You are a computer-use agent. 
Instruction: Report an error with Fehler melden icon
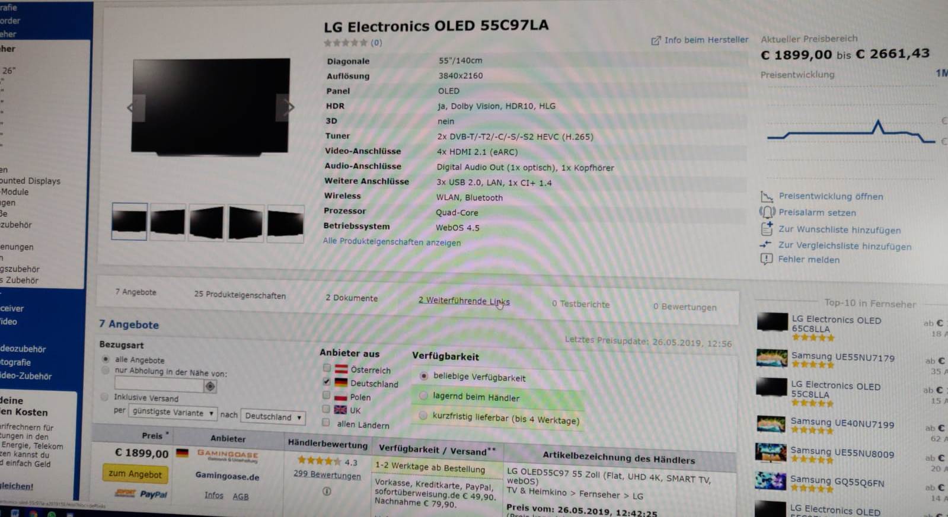pos(767,259)
